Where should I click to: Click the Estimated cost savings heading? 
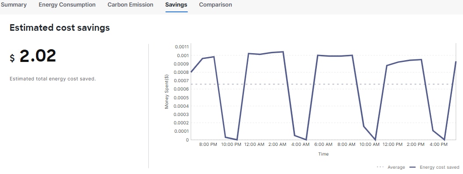(x=60, y=28)
